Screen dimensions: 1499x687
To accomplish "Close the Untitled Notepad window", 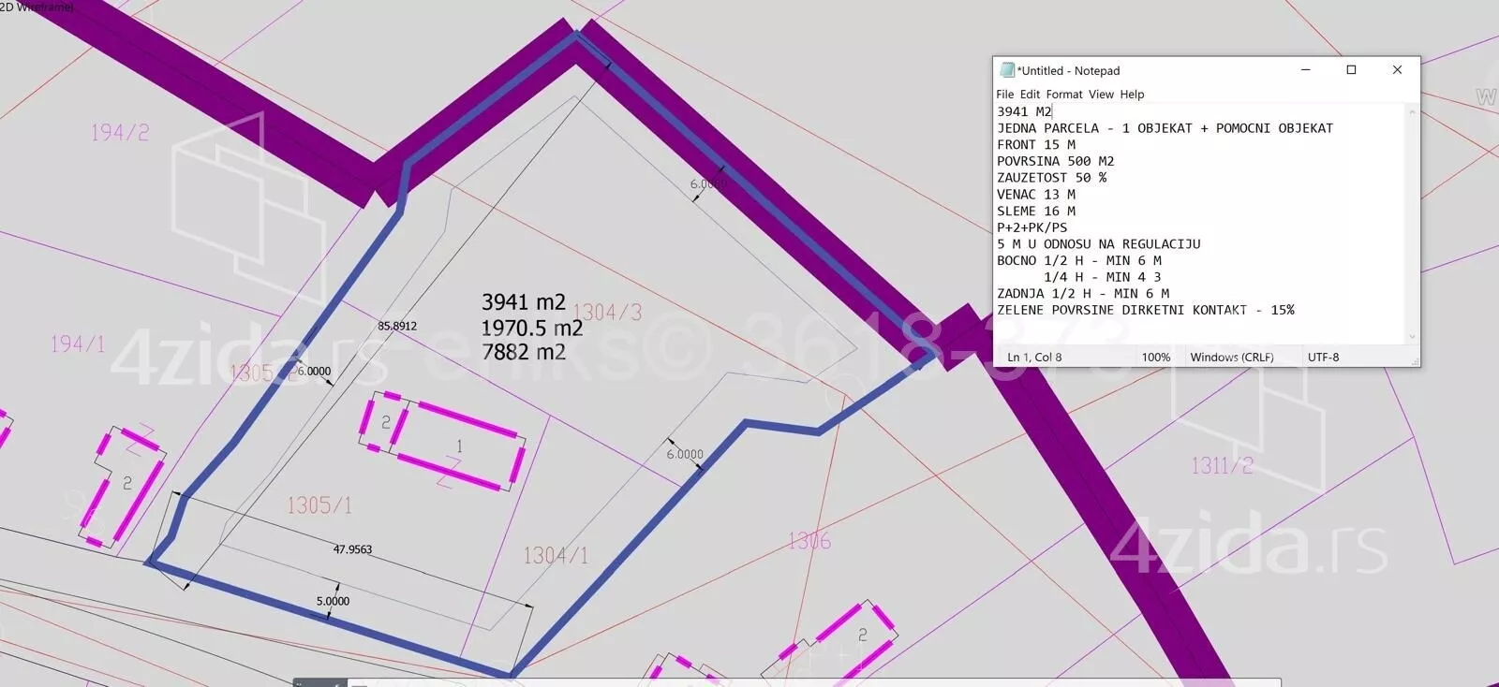I will 1397,70.
